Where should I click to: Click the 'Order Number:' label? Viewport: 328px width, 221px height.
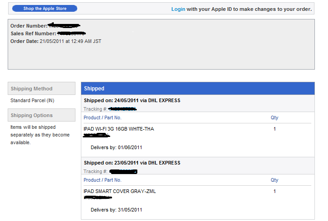[29, 26]
